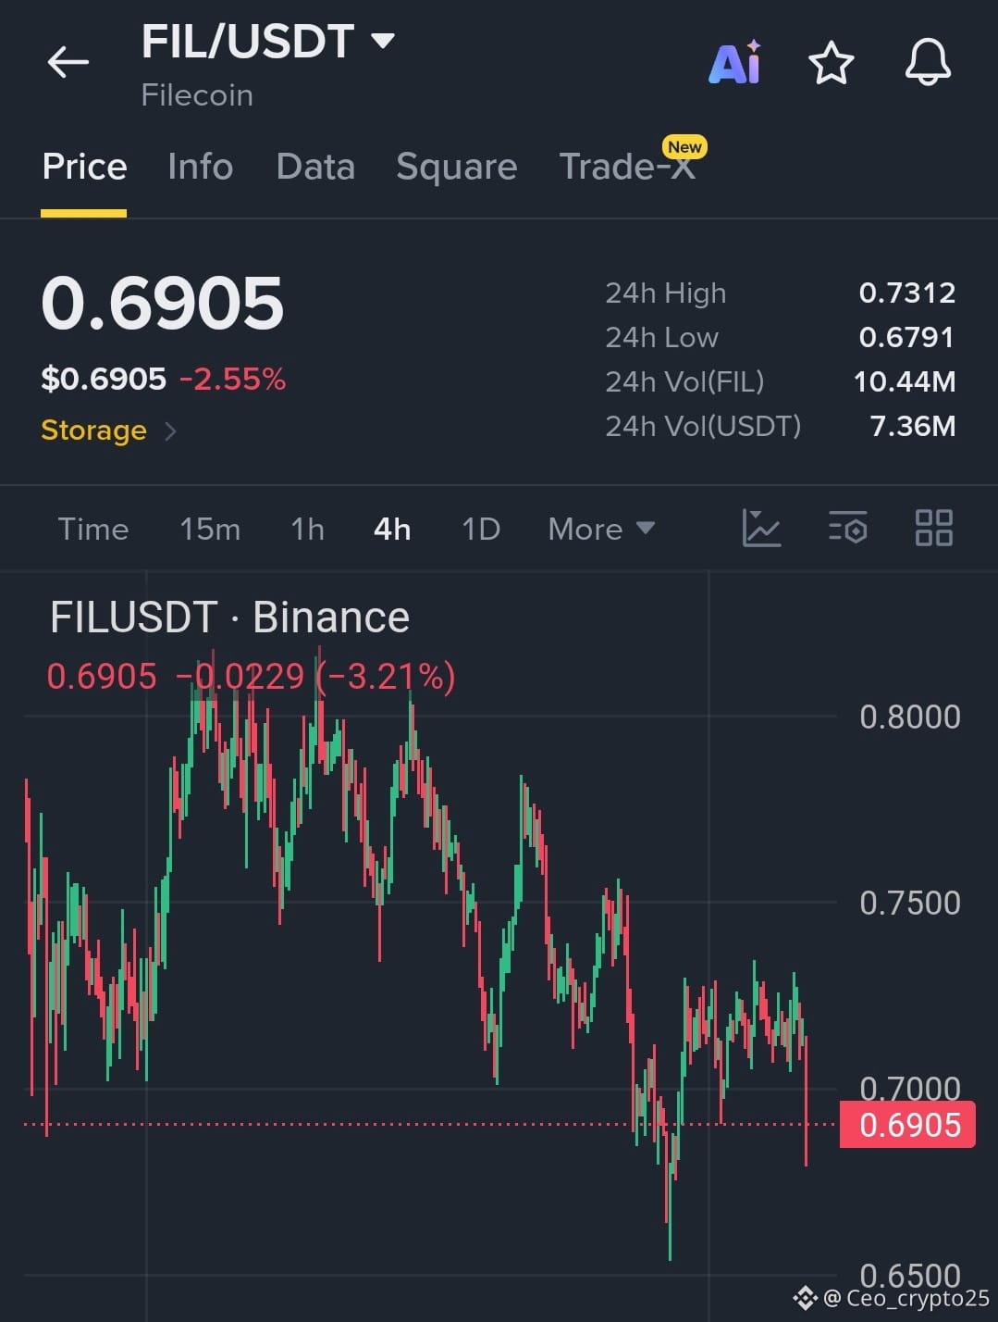Screen dimensions: 998x1322
Task: Open the Square tab
Action: pos(456,167)
